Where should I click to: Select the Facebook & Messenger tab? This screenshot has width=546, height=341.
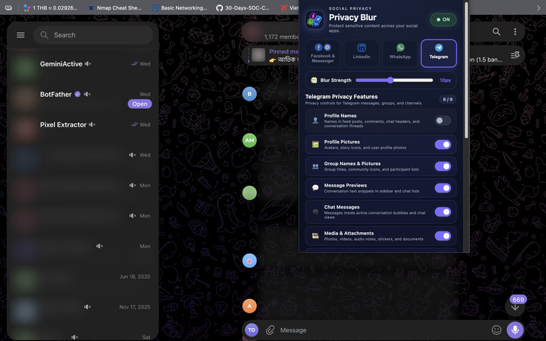[323, 53]
